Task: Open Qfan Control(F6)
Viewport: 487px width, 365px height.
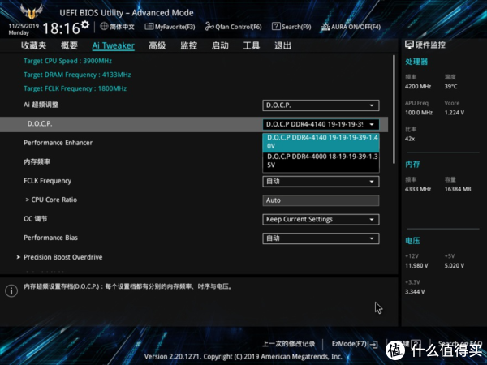Action: pyautogui.click(x=233, y=27)
